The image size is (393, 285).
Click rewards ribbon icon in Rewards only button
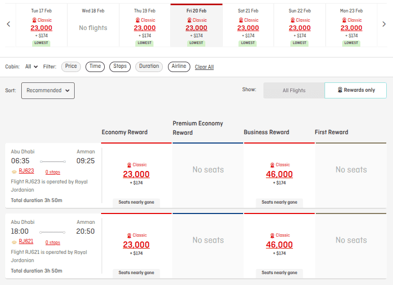click(340, 90)
